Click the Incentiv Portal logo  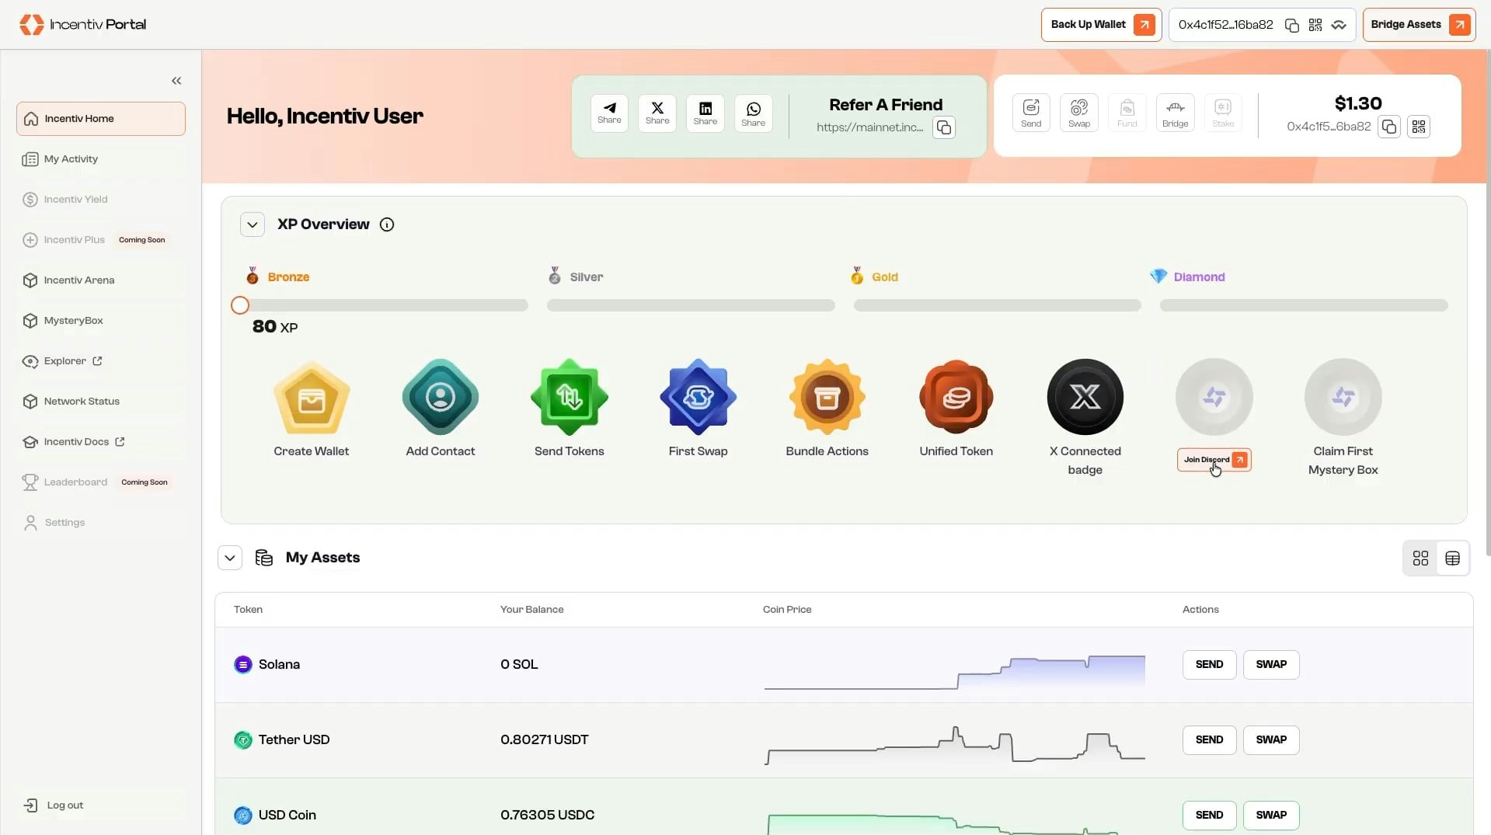(83, 25)
